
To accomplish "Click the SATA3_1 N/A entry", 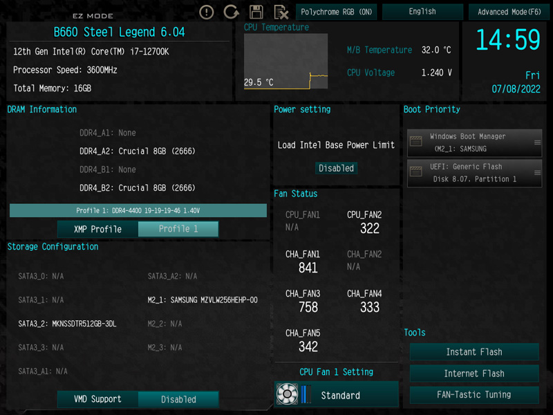I will click(41, 300).
